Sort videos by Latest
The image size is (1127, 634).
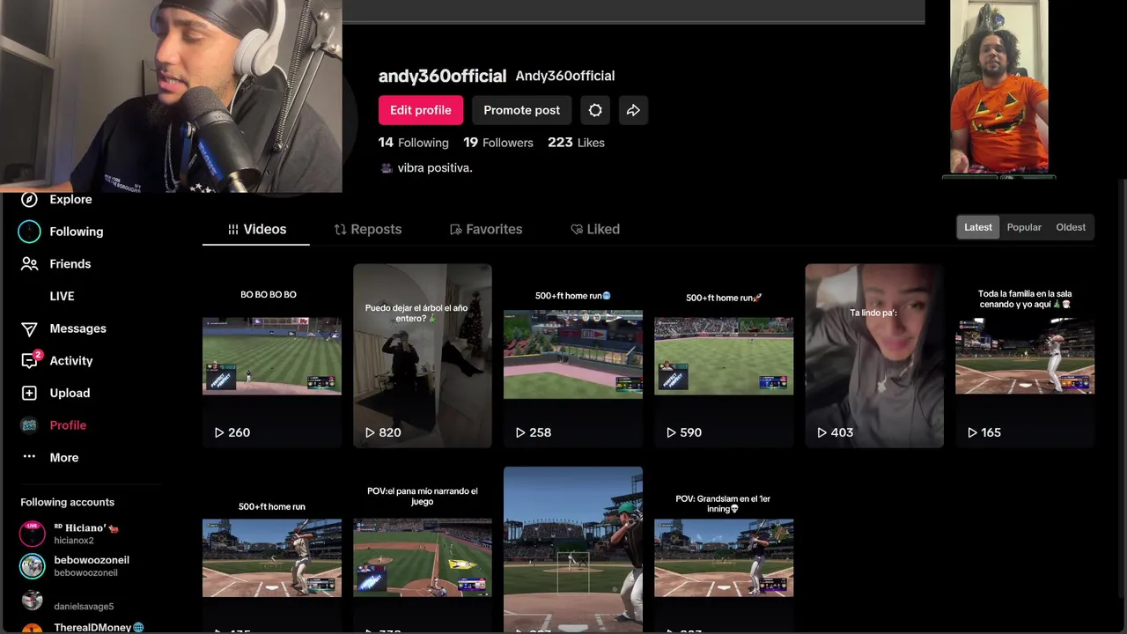(978, 227)
